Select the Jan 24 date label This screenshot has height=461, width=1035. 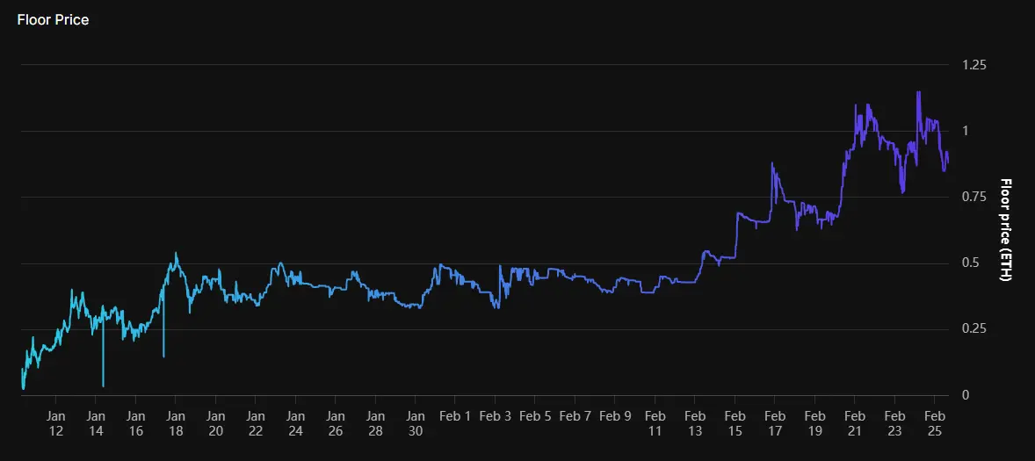pos(295,423)
